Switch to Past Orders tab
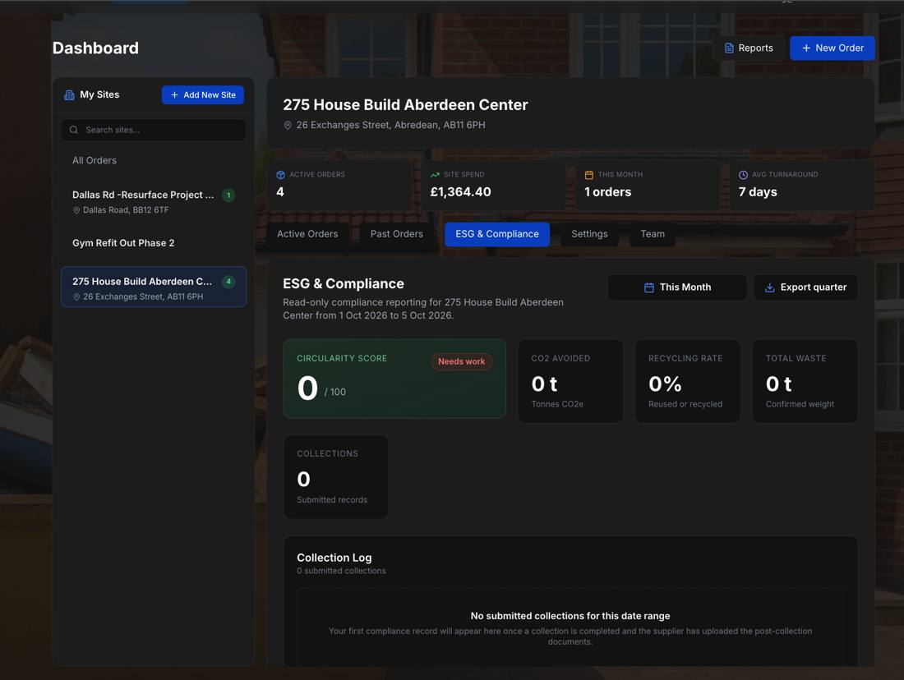 397,234
